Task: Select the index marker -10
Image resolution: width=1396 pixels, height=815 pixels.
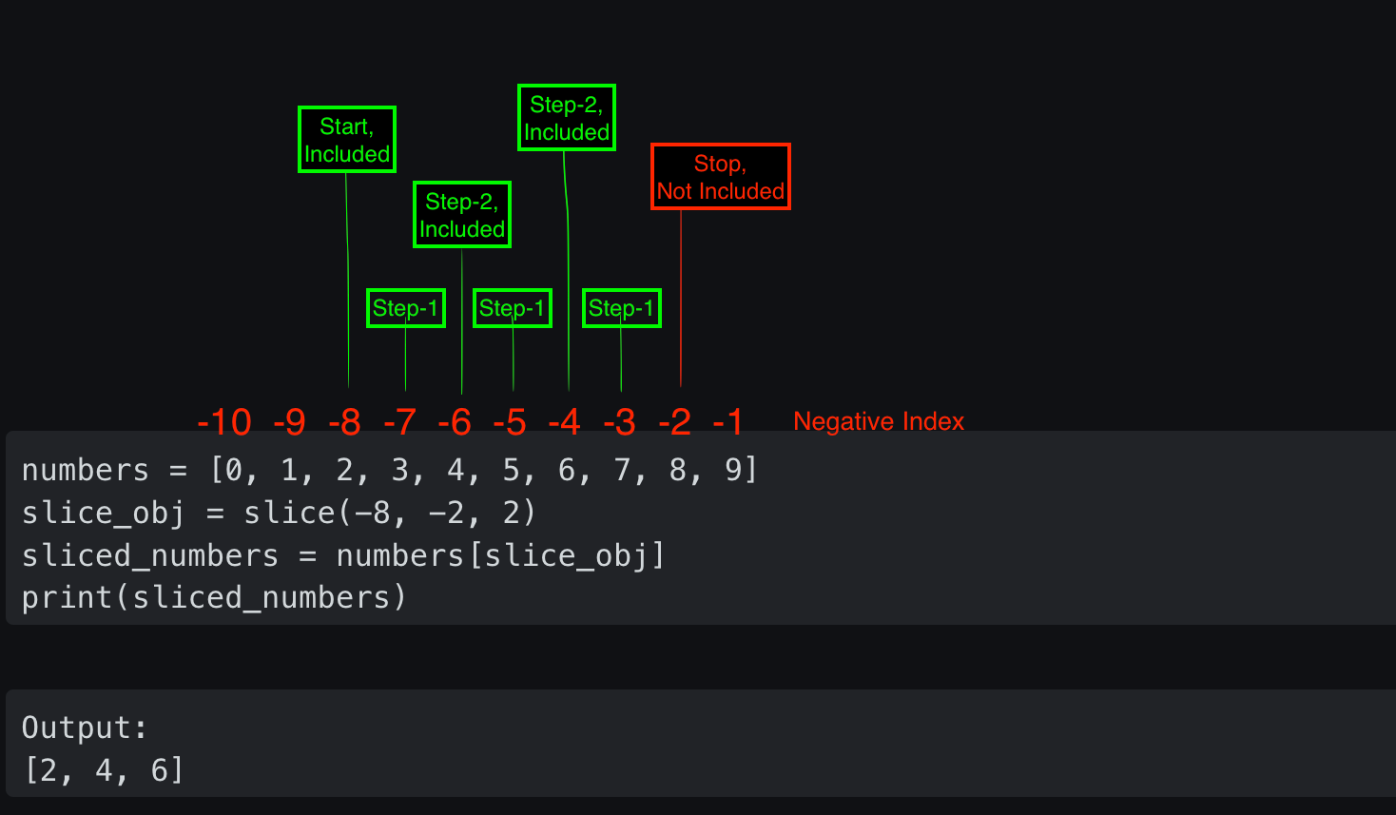Action: click(x=225, y=421)
